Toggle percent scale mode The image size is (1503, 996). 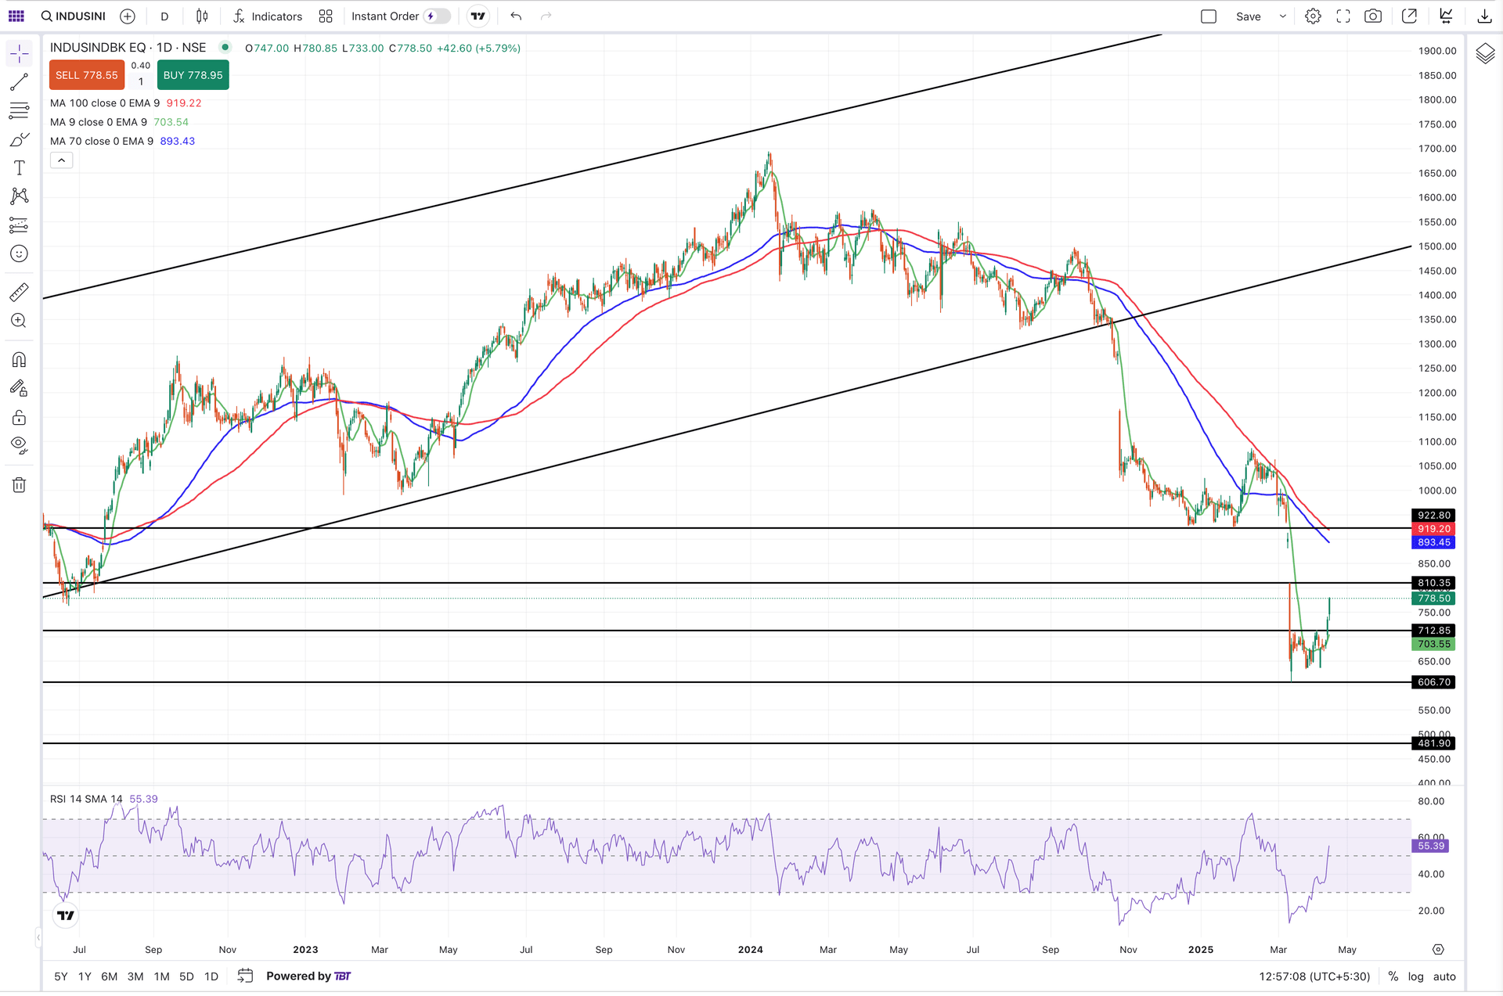point(1393,976)
